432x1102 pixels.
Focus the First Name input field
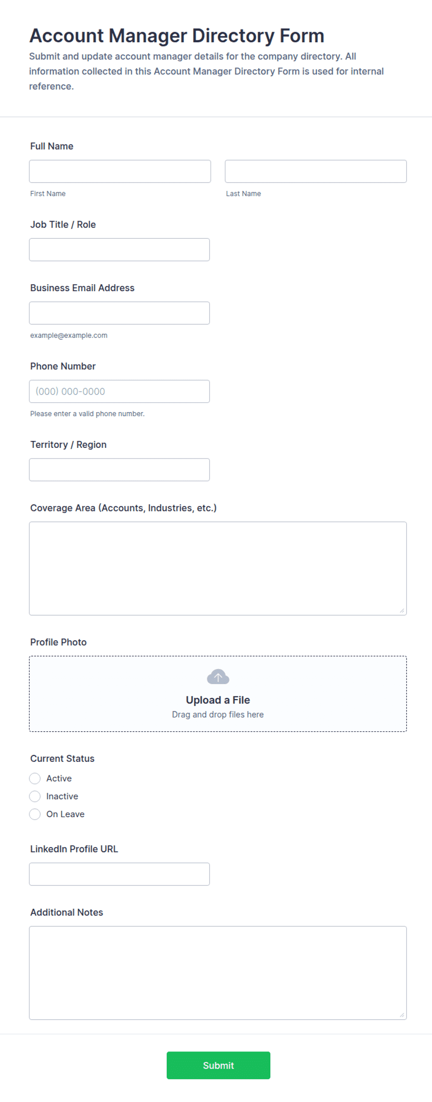[120, 171]
